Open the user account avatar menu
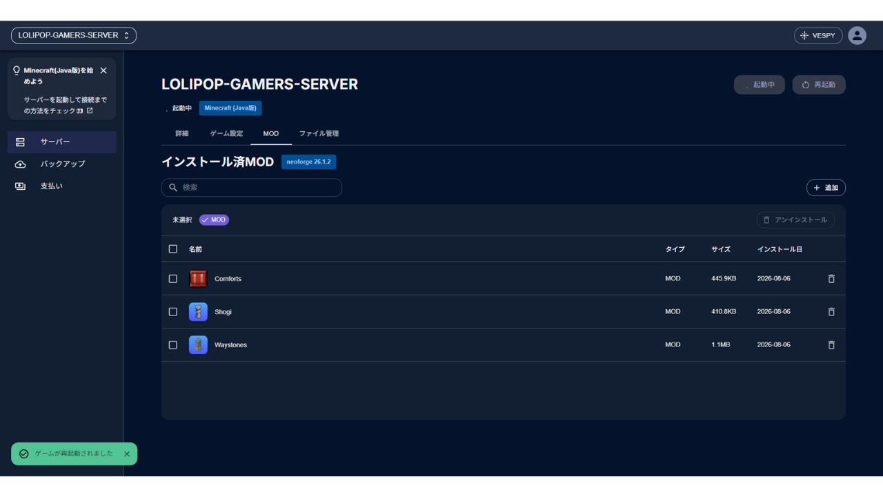883x497 pixels. (857, 35)
